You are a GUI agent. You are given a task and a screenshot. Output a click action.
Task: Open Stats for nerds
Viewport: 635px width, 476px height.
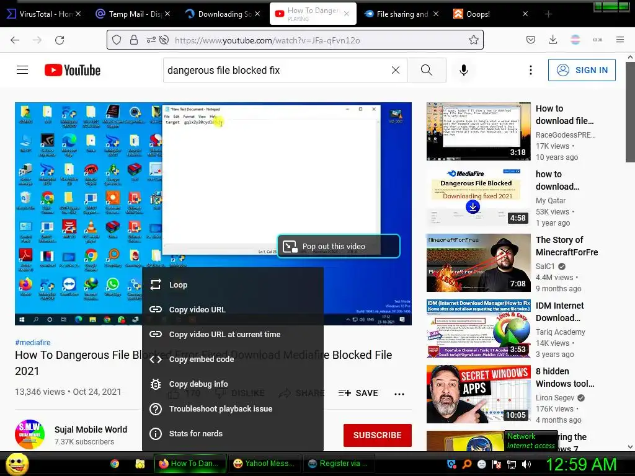pyautogui.click(x=233, y=433)
